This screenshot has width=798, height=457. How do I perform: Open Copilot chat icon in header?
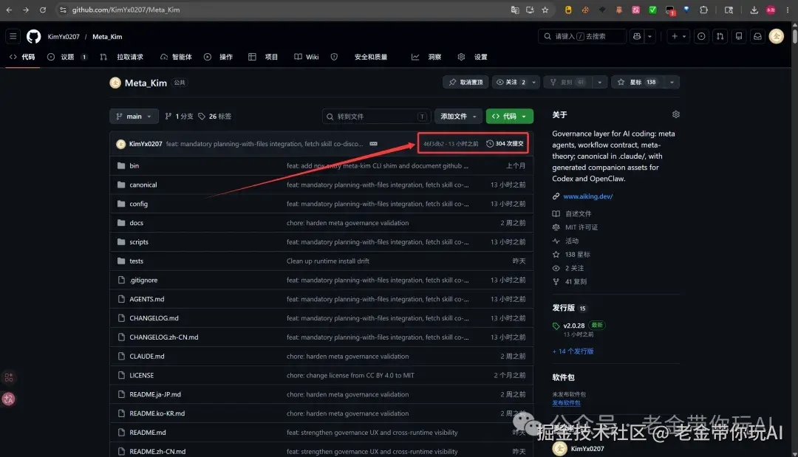pos(637,36)
